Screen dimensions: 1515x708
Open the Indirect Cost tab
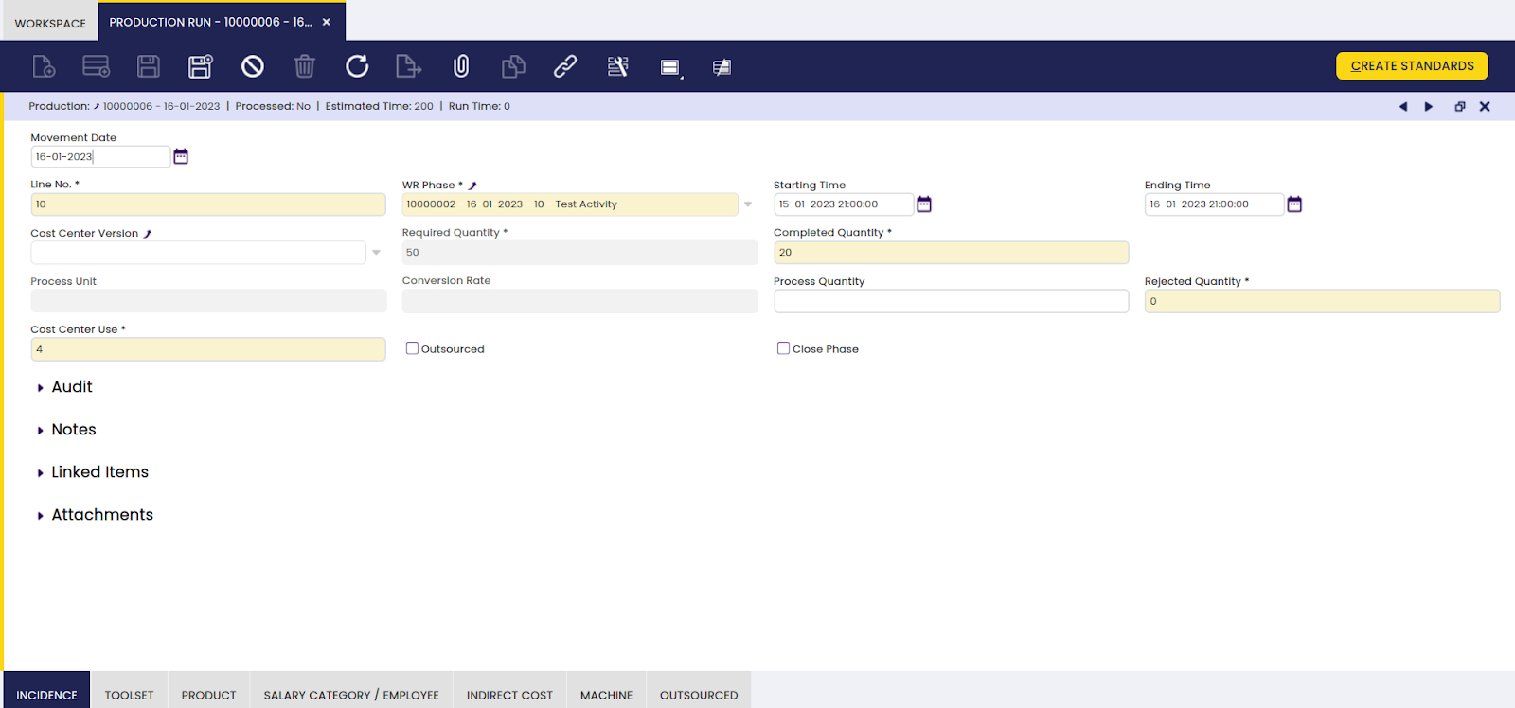pos(509,695)
